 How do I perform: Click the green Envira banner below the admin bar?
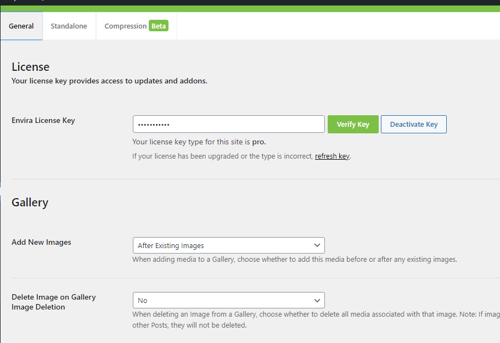click(250, 9)
